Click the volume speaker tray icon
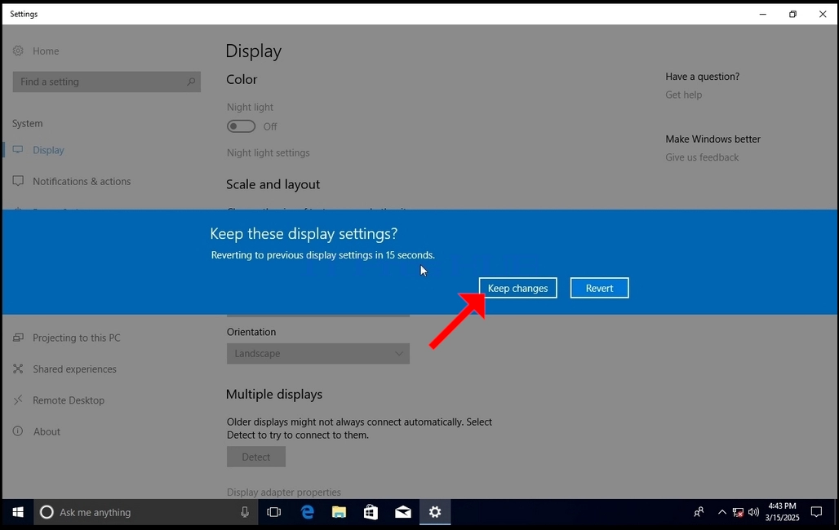Viewport: 839px width, 530px height. [754, 512]
